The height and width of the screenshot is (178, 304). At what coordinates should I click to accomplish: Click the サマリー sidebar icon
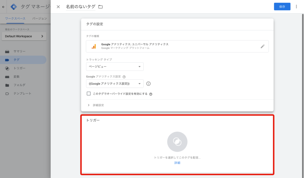click(x=7, y=52)
